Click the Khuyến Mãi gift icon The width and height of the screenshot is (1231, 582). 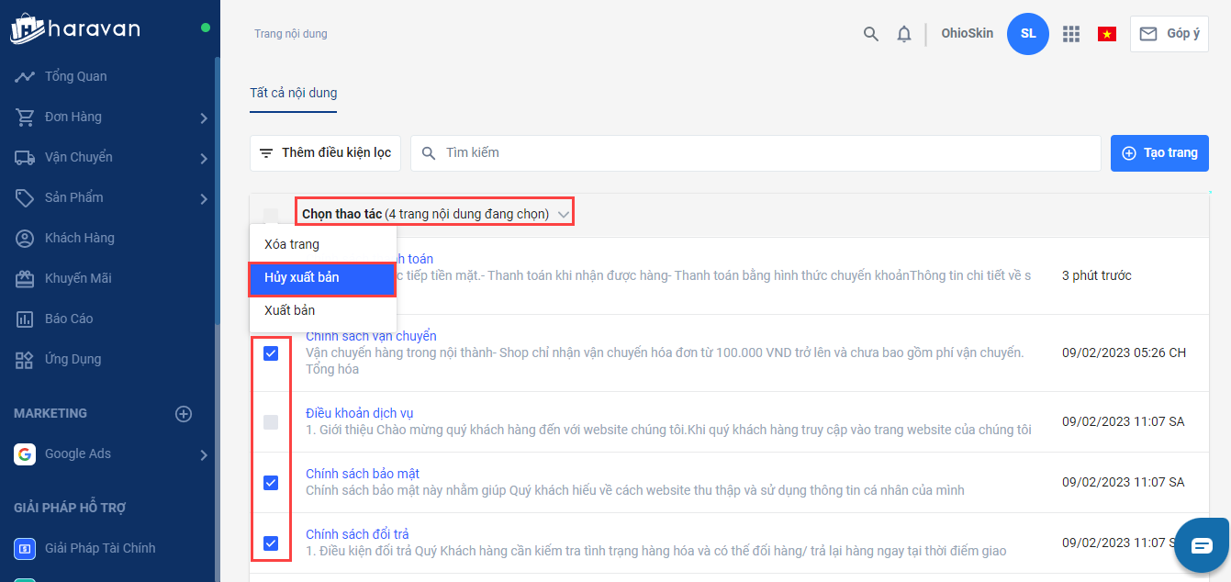(x=25, y=278)
